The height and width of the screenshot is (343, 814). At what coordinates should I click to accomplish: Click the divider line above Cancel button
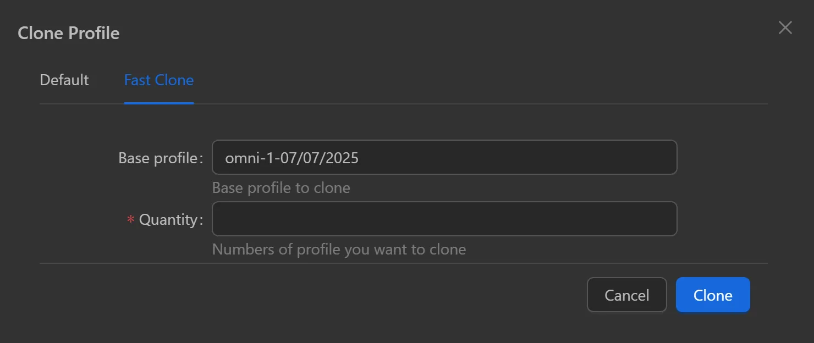click(403, 263)
